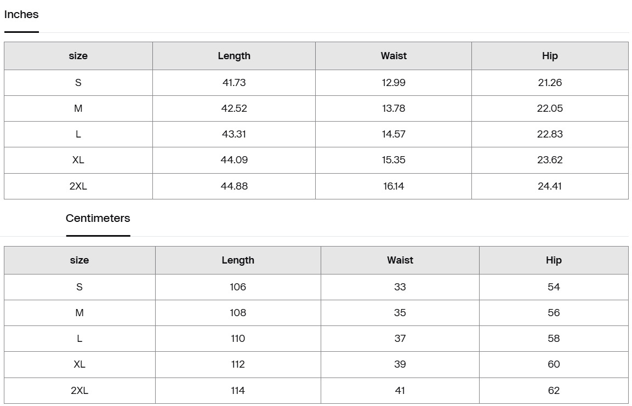Click the 62 hip value

pyautogui.click(x=554, y=391)
